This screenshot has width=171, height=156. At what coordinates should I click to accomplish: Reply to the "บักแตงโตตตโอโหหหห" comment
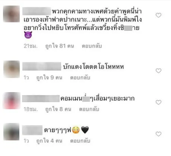[80, 78]
